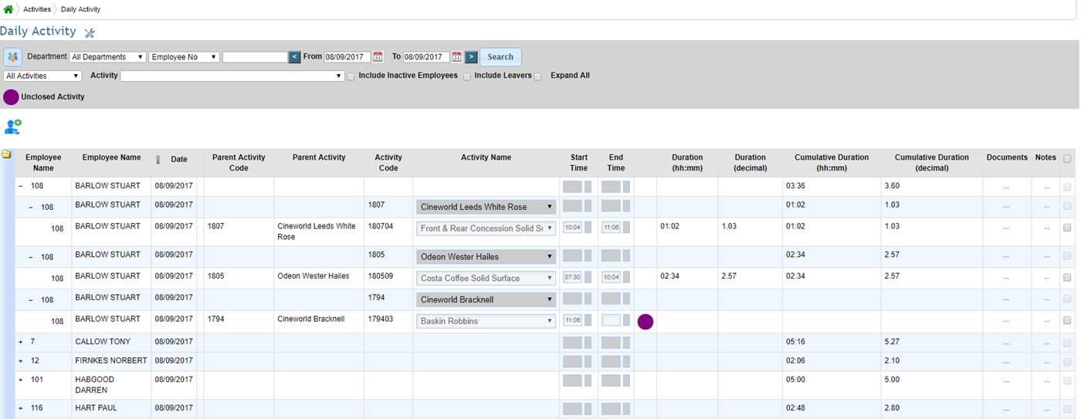
Task: Open the Daily Activity settings tools icon
Action: 90,32
